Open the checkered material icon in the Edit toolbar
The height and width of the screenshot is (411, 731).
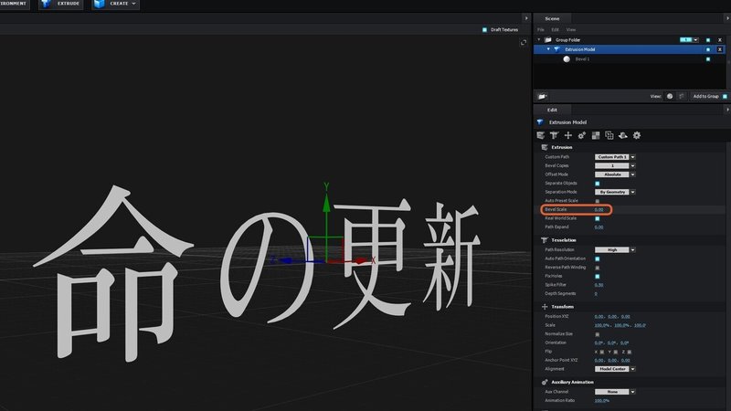pos(596,135)
